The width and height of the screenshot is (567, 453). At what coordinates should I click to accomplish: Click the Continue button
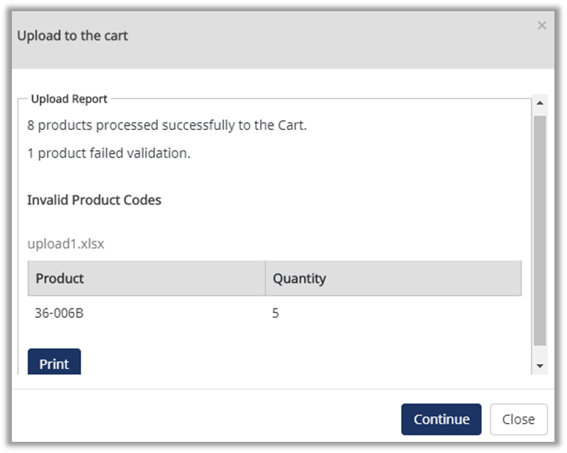tap(441, 419)
